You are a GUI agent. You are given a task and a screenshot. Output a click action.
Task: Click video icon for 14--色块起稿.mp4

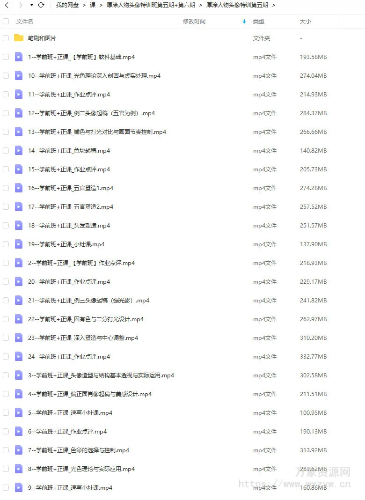[x=19, y=150]
